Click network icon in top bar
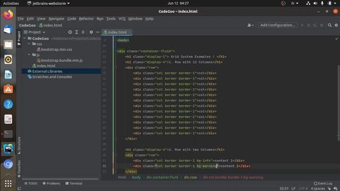Viewport: 340px width, 191px height. point(308,3)
